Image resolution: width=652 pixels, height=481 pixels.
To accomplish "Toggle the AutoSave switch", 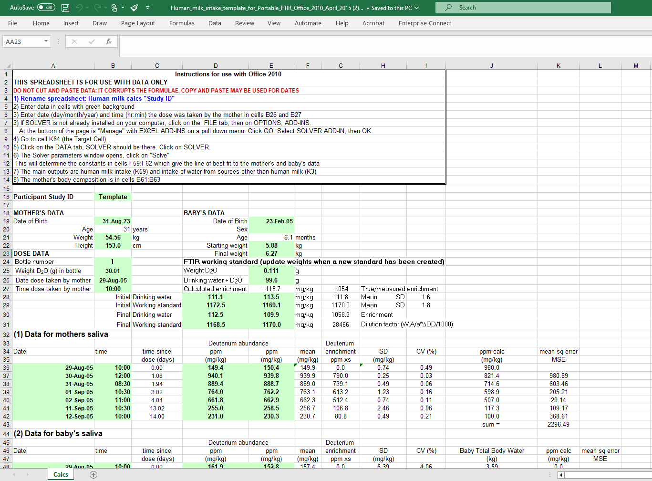I will point(46,8).
